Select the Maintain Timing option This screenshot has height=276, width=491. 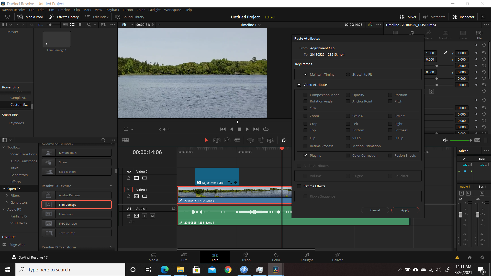[305, 75]
